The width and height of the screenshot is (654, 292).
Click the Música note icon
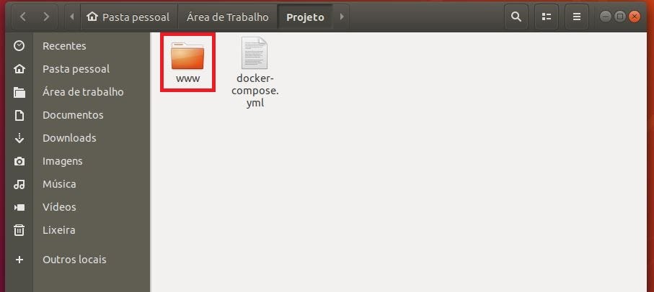19,184
